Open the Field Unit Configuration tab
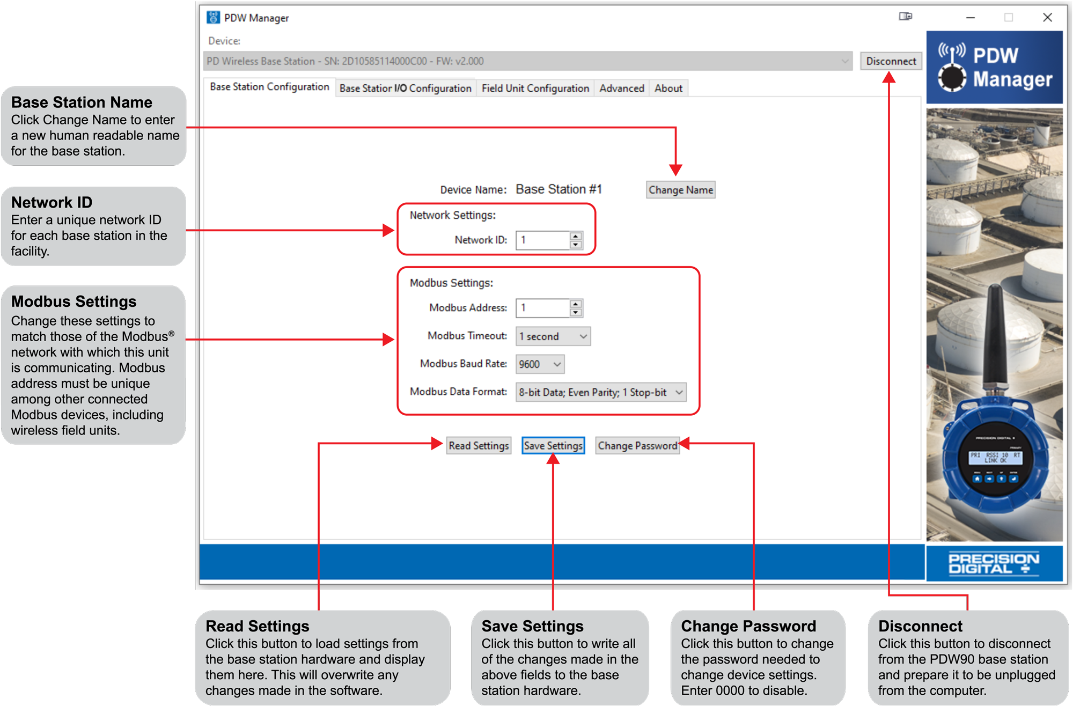 [x=535, y=89]
